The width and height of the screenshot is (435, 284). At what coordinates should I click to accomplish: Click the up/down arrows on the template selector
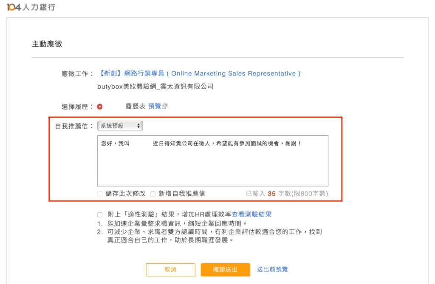coord(139,125)
